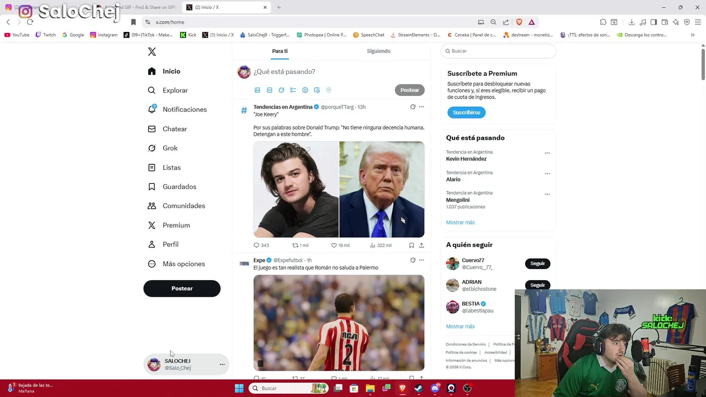706x397 pixels.
Task: Open Steam from taskbar
Action: coord(419,388)
